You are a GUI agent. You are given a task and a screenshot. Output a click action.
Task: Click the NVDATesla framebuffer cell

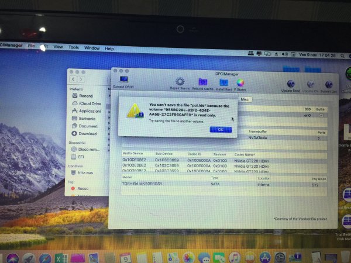pyautogui.click(x=257, y=138)
